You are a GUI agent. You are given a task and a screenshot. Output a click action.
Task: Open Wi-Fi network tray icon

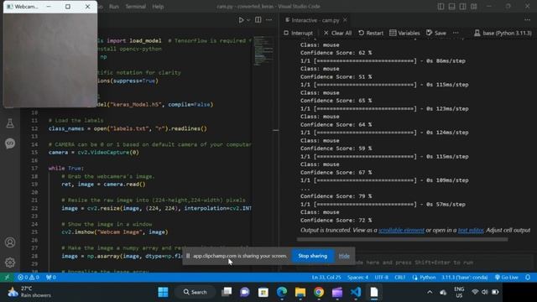click(475, 292)
